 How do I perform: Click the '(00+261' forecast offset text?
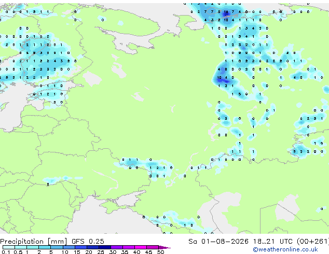click(x=312, y=242)
